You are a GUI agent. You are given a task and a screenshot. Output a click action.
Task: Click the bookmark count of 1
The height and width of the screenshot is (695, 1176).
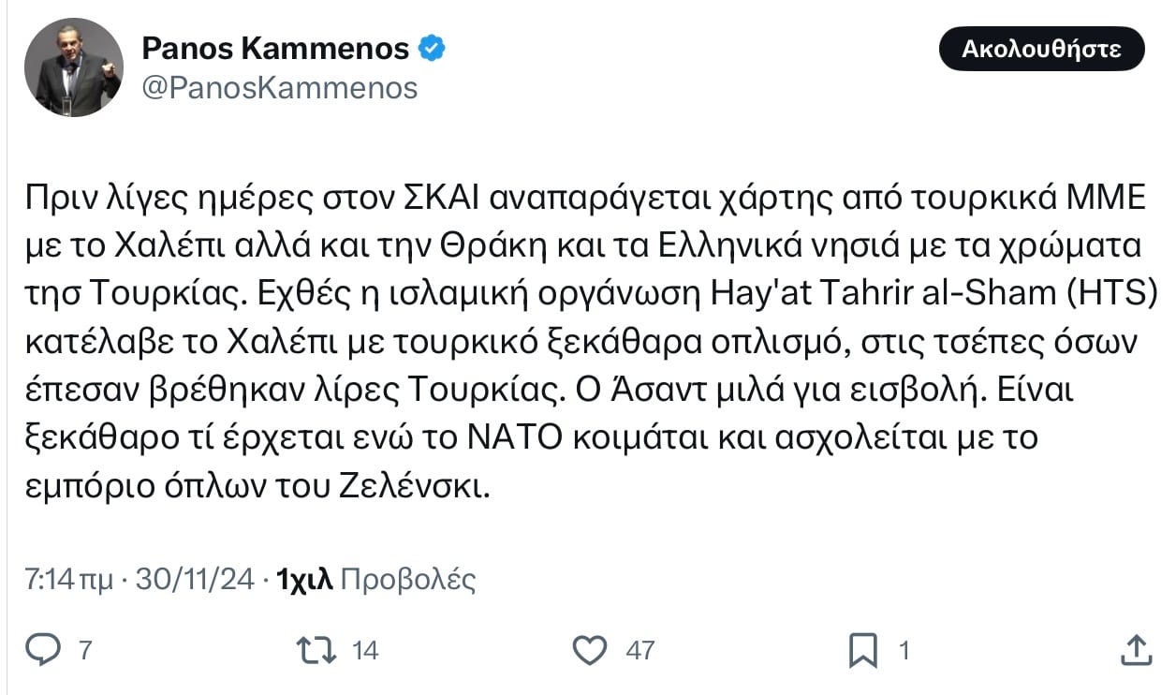coord(904,649)
